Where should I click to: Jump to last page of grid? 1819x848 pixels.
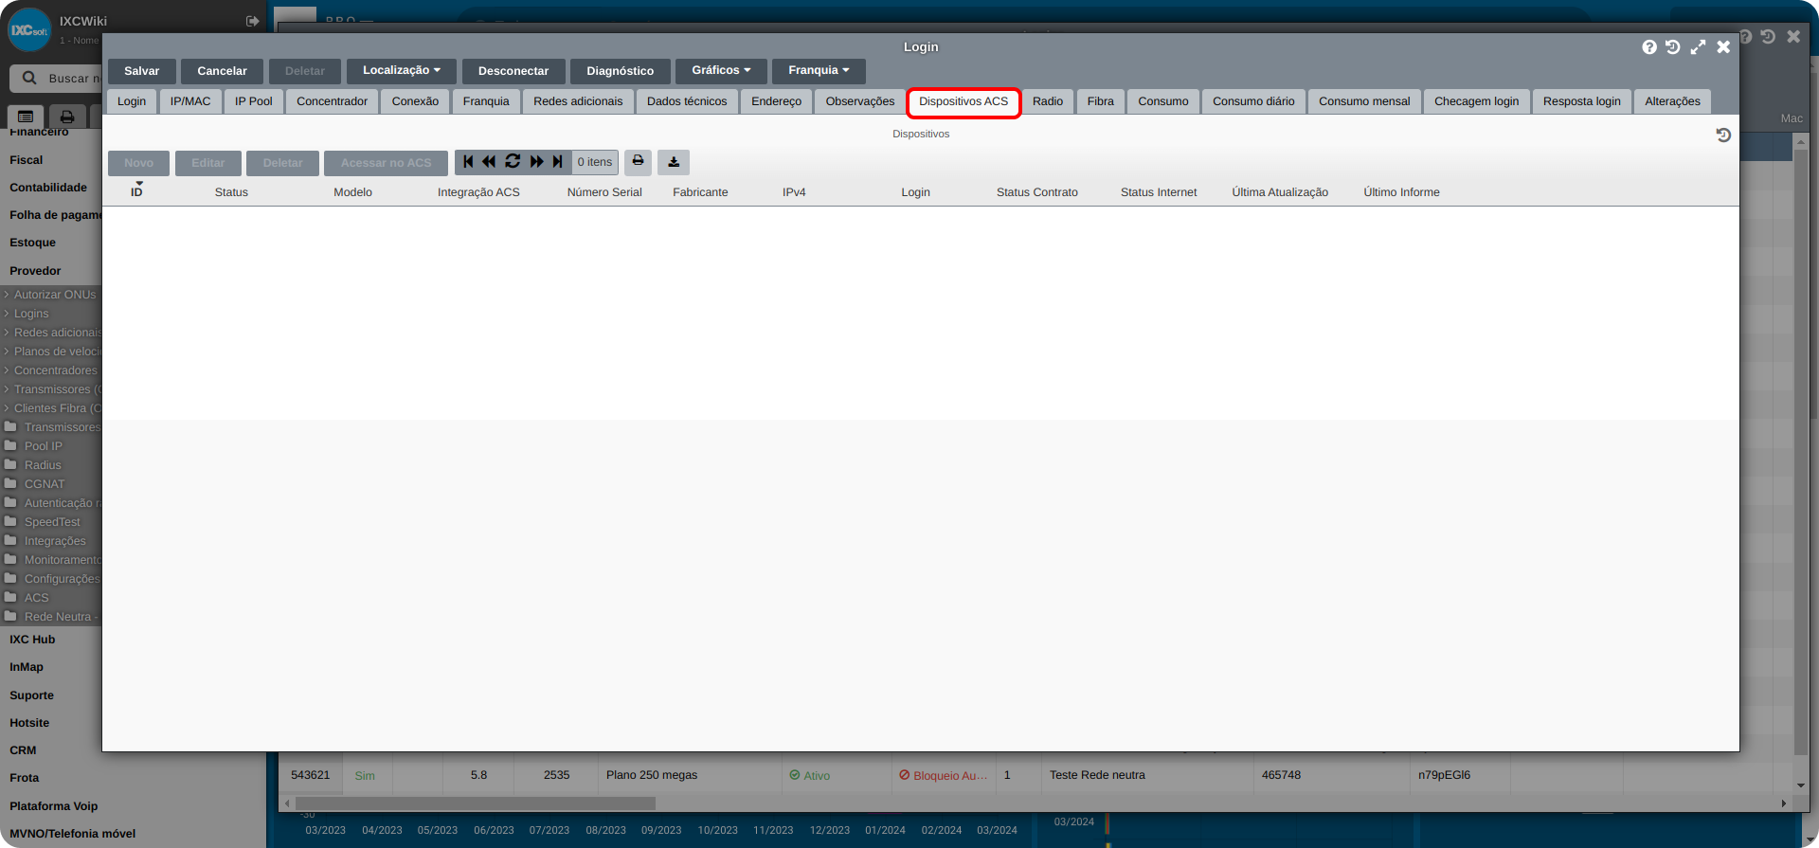pos(558,162)
